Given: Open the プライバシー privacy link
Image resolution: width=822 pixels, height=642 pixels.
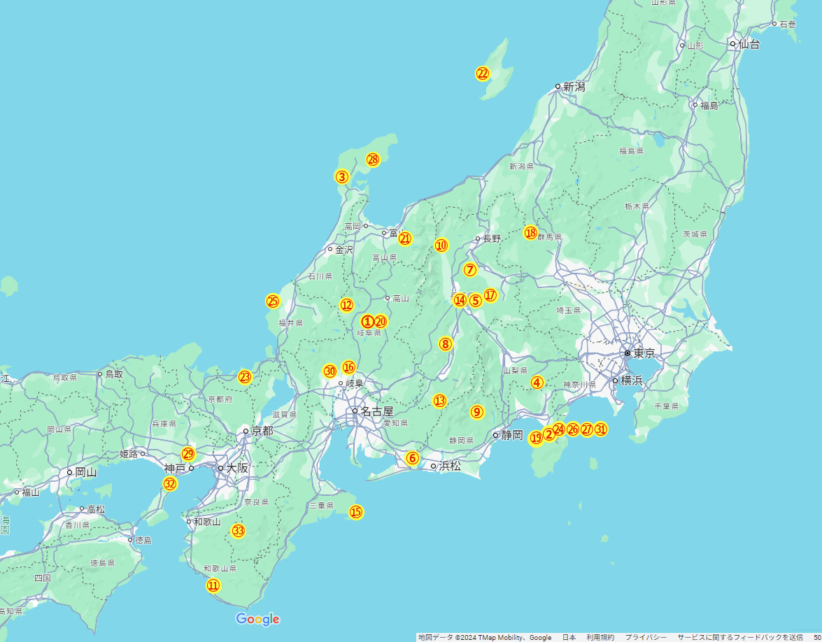Looking at the screenshot, I should point(646,637).
